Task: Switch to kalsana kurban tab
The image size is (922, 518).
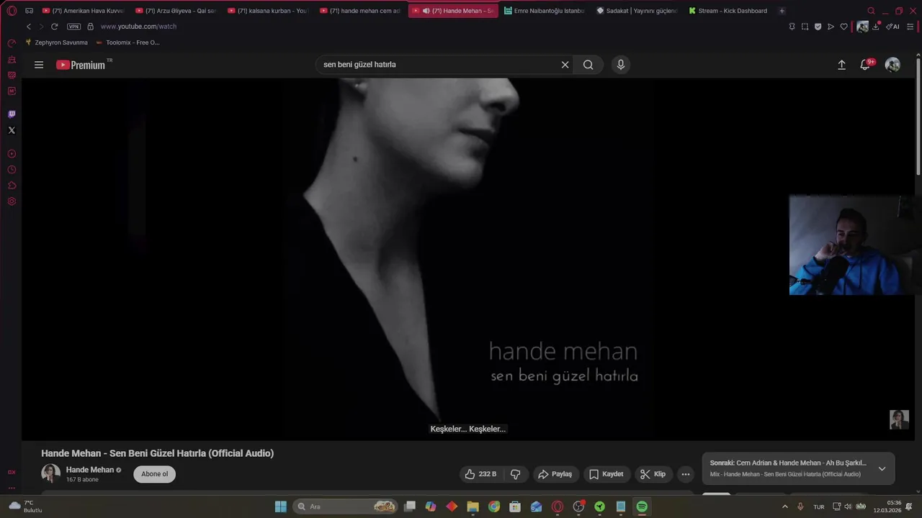Action: coord(268,11)
